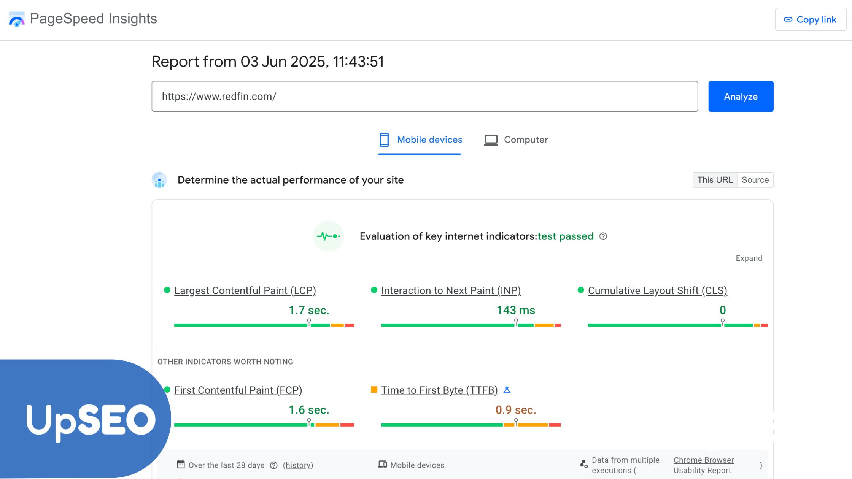Open Interaction to Next Paint (INP) link
The width and height of the screenshot is (852, 479).
(x=451, y=291)
